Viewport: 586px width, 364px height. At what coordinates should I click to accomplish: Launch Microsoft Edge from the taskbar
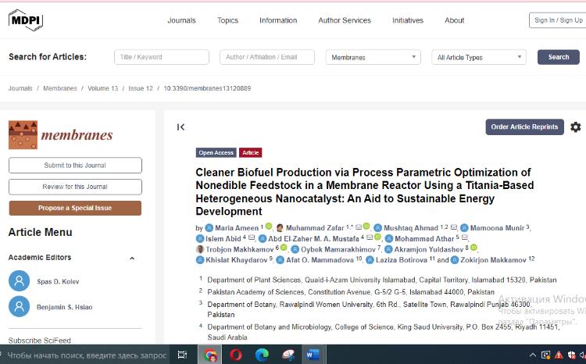pyautogui.click(x=262, y=355)
